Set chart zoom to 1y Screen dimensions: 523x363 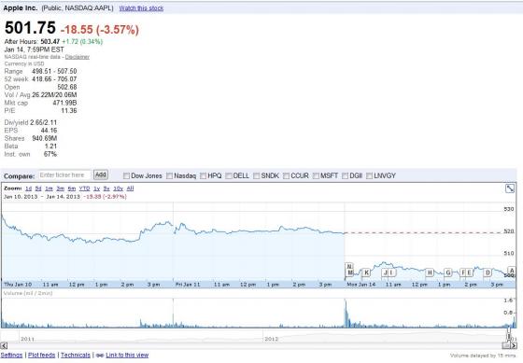click(x=97, y=188)
